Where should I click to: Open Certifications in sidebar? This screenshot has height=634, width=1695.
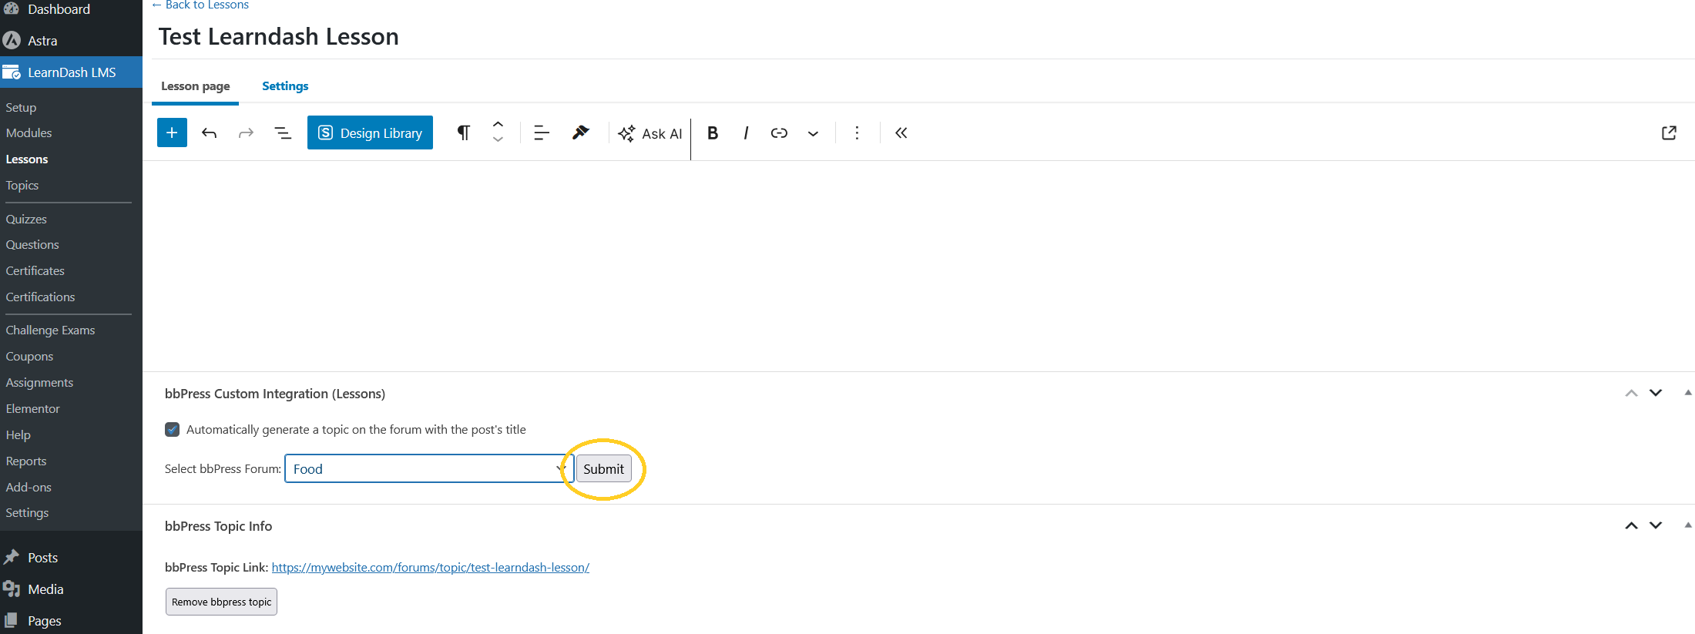tap(40, 297)
